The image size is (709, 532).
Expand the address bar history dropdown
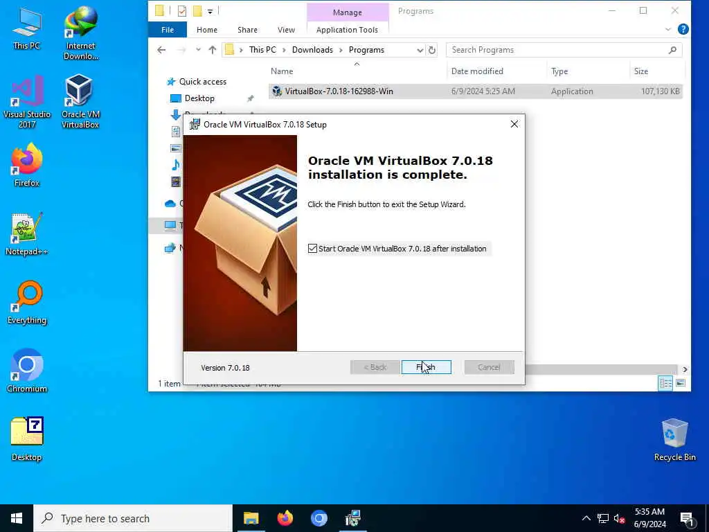point(420,50)
